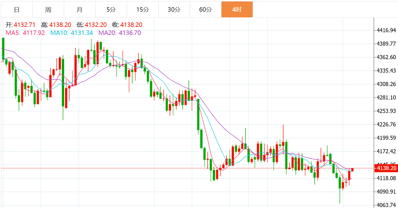
Task: Click the 低:4132.20 low price readout
Action: [91, 25]
